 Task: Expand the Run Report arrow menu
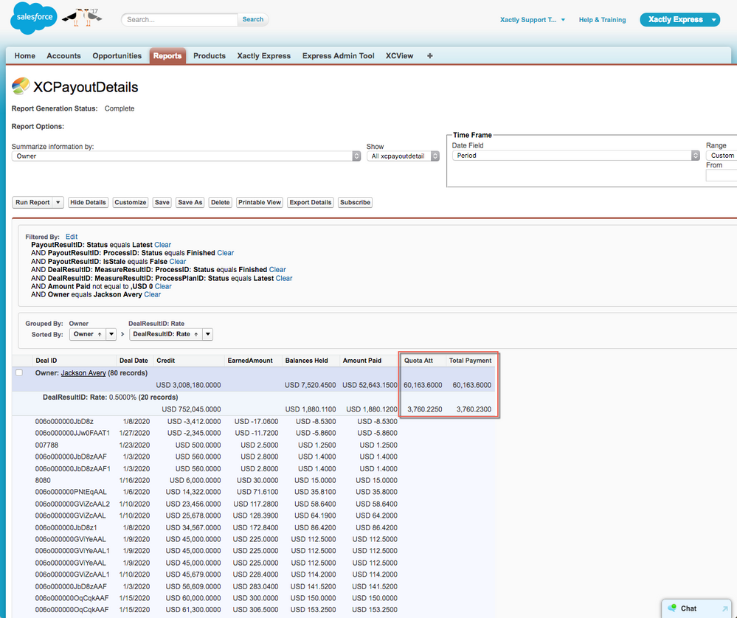[x=58, y=203]
